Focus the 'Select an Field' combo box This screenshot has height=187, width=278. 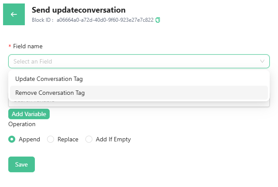click(x=131, y=61)
